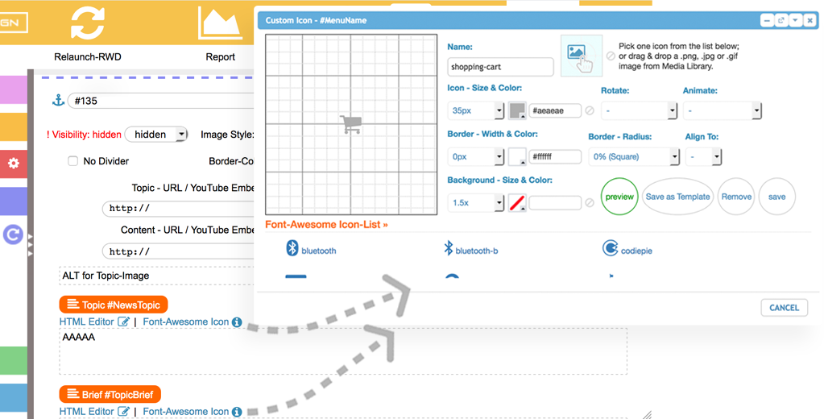
Task: Open the Media Library image picker icon
Action: [x=581, y=56]
